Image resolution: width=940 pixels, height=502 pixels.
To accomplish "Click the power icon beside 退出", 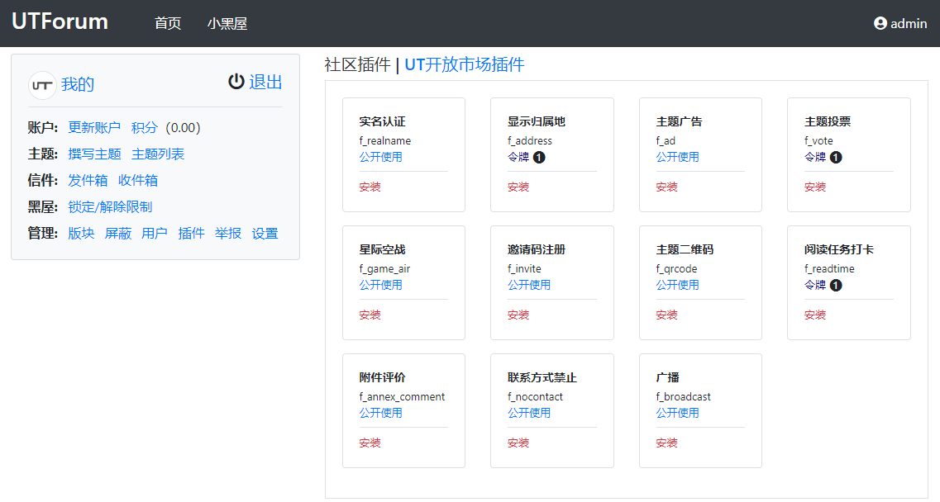I will [236, 81].
